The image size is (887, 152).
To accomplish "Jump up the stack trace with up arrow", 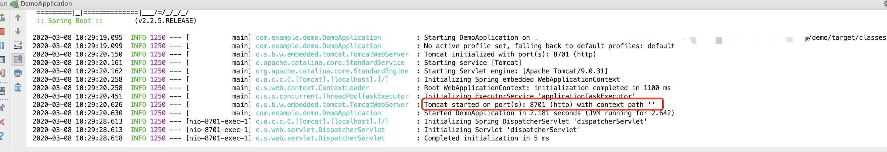I will (18, 18).
